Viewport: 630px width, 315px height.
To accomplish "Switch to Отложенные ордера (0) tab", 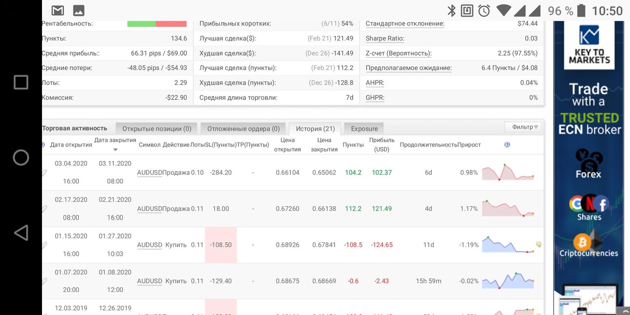I will point(243,128).
